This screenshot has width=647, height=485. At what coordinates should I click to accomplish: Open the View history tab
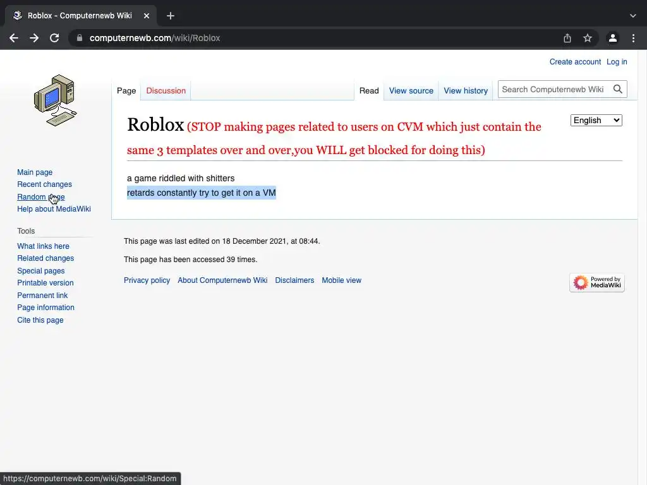click(x=466, y=91)
